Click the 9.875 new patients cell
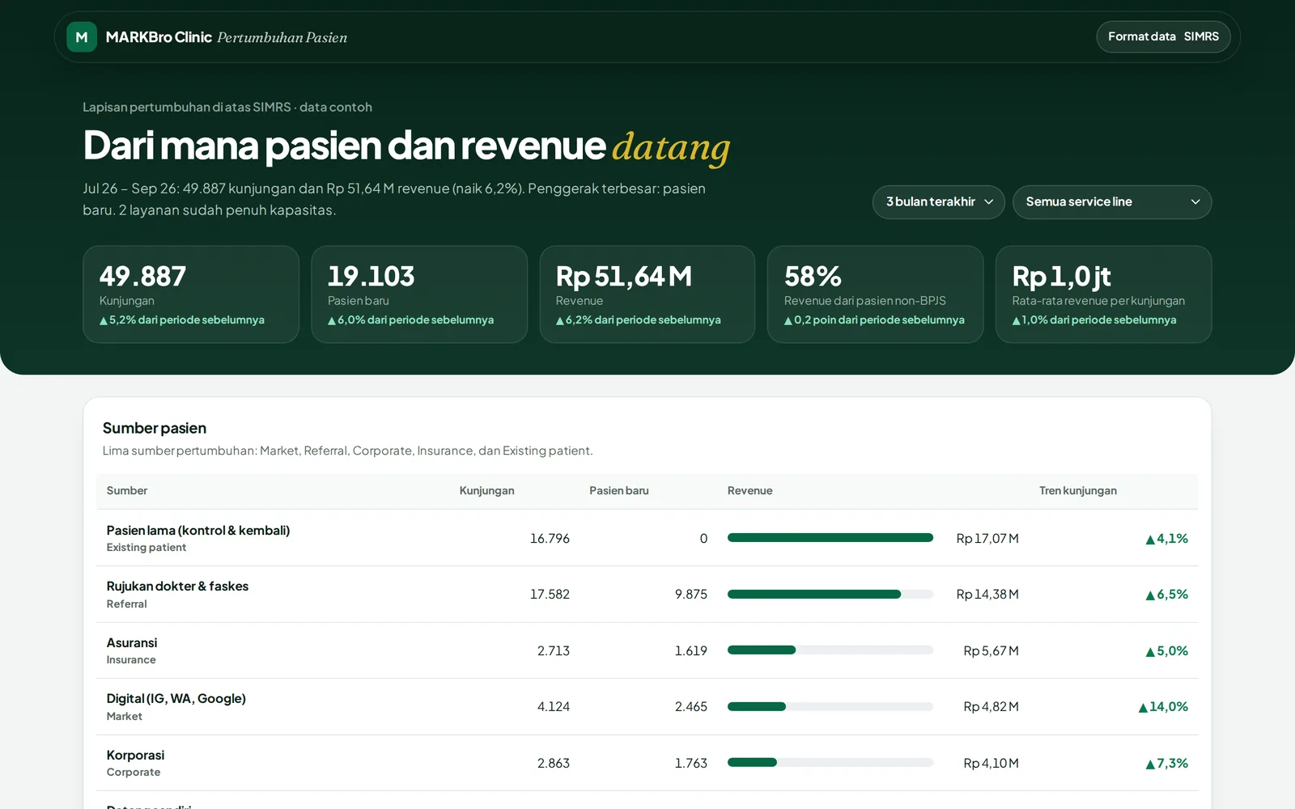 [690, 595]
